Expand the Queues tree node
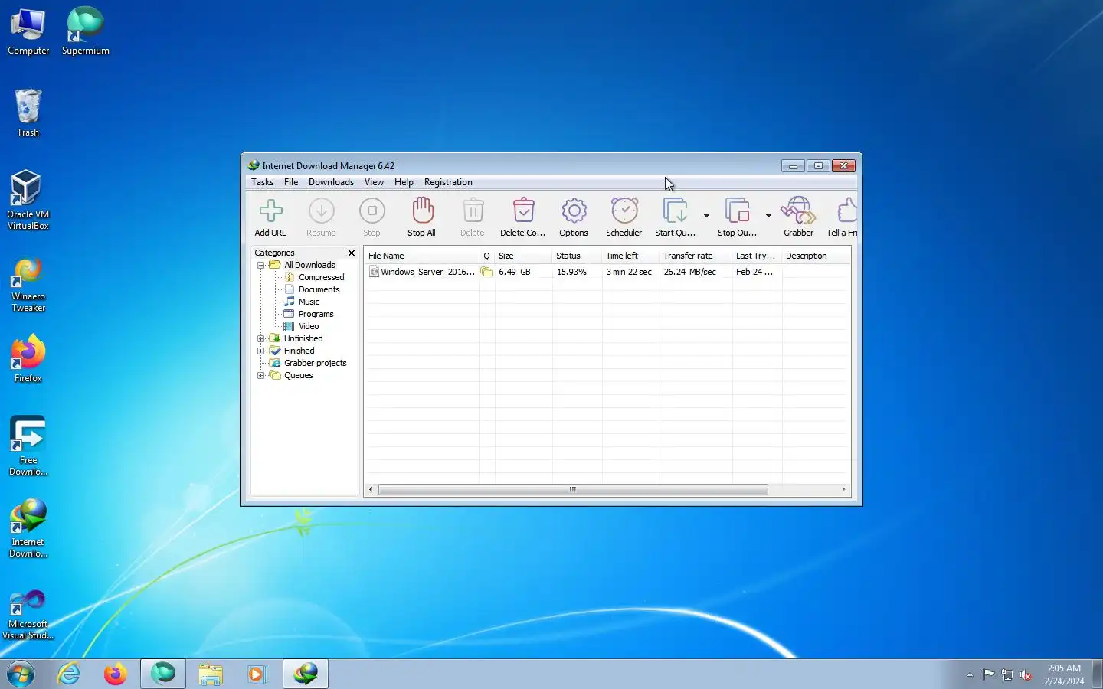 (x=261, y=375)
